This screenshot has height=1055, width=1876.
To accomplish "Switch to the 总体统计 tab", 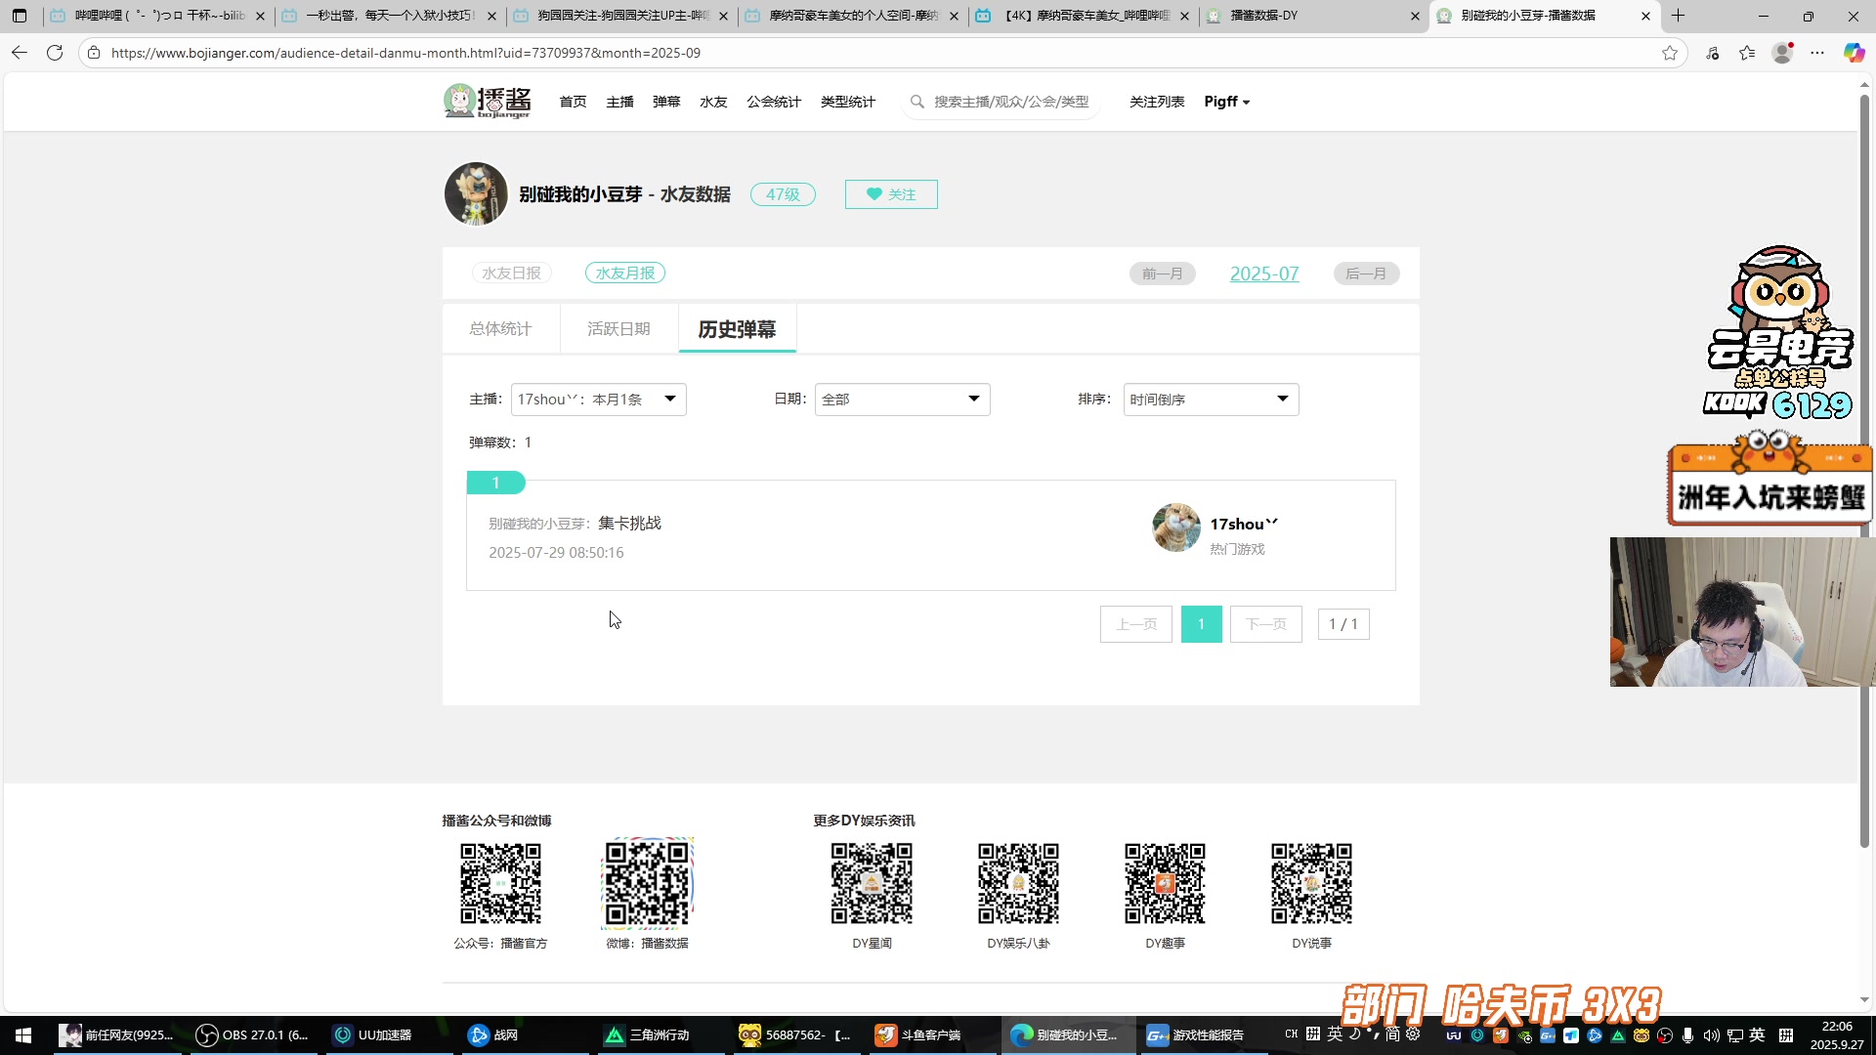I will pos(500,329).
